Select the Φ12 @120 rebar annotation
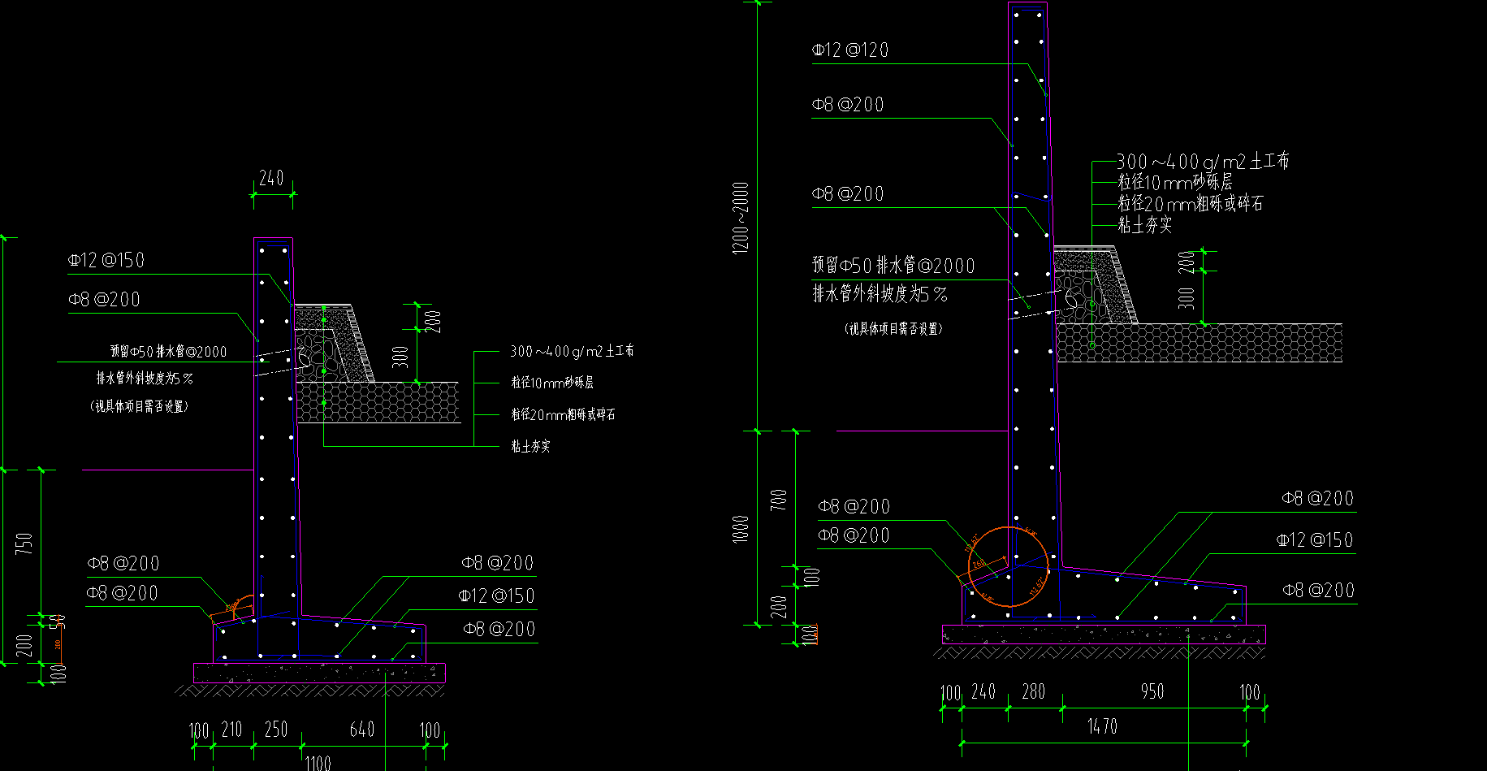This screenshot has width=1487, height=771. coord(850,50)
